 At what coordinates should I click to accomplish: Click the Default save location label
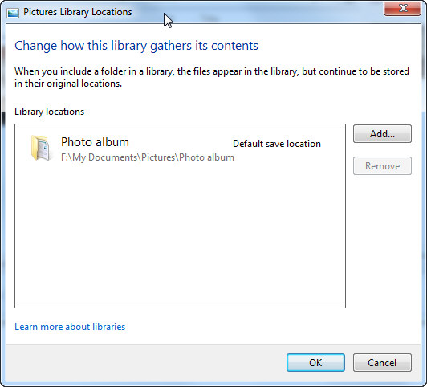pos(277,144)
